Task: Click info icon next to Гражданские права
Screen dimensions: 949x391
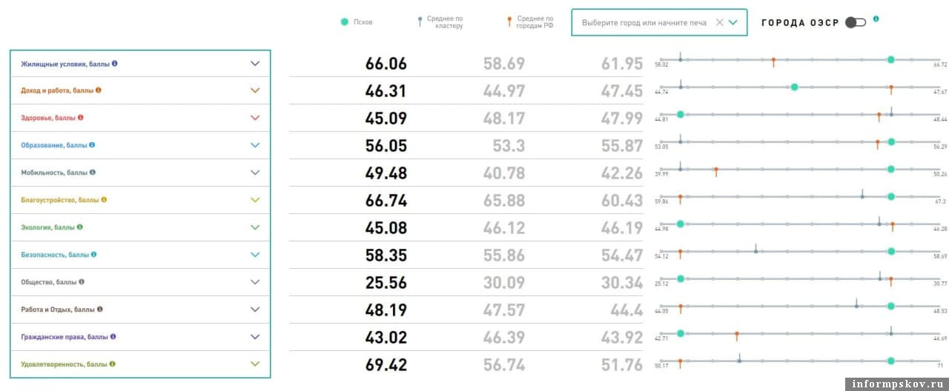Action: pos(113,336)
